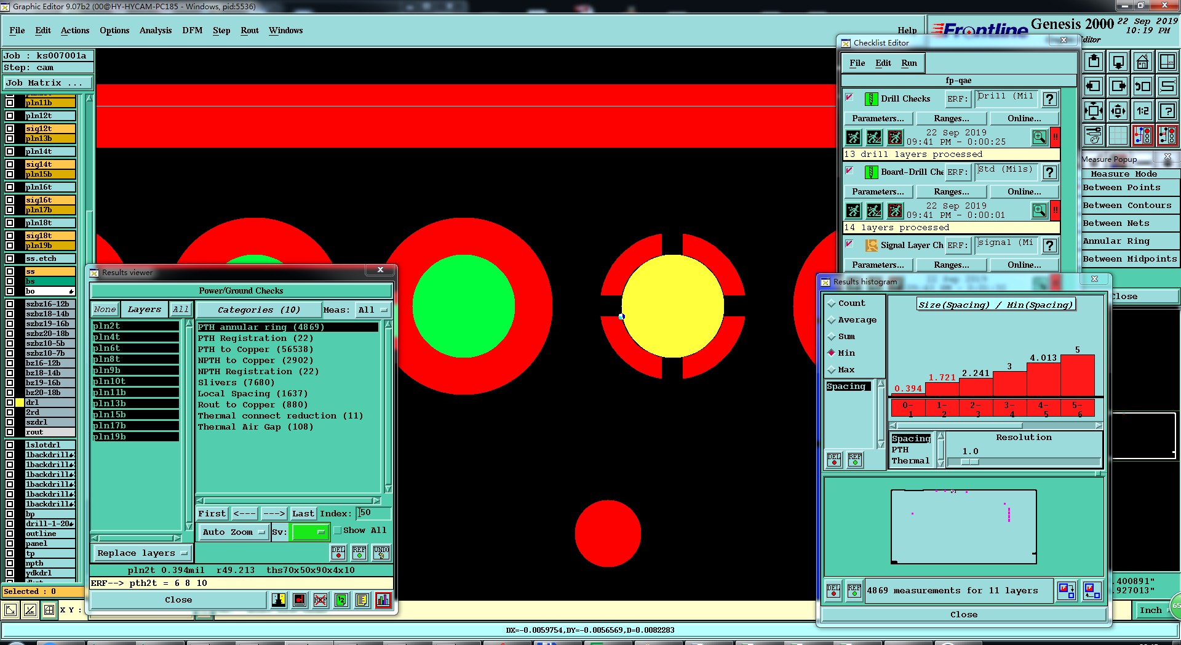Viewport: 1181px width, 645px height.
Task: Select the Average radio option
Action: [x=832, y=320]
